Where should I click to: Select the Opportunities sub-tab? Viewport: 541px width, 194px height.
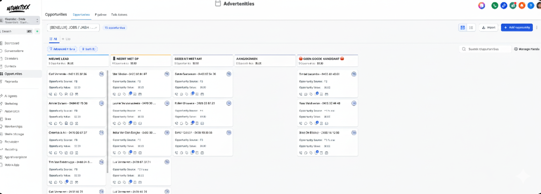point(81,15)
